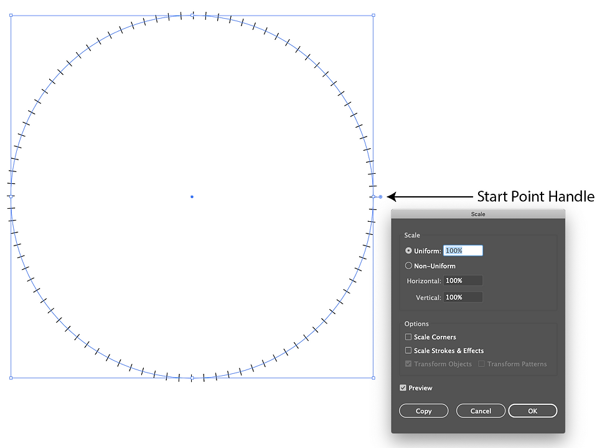Click the bottom anchor point of circle
The height and width of the screenshot is (448, 610).
pos(192,378)
